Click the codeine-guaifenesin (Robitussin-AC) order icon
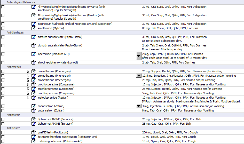Screen dimensions: 244x144 [x=34, y=141]
